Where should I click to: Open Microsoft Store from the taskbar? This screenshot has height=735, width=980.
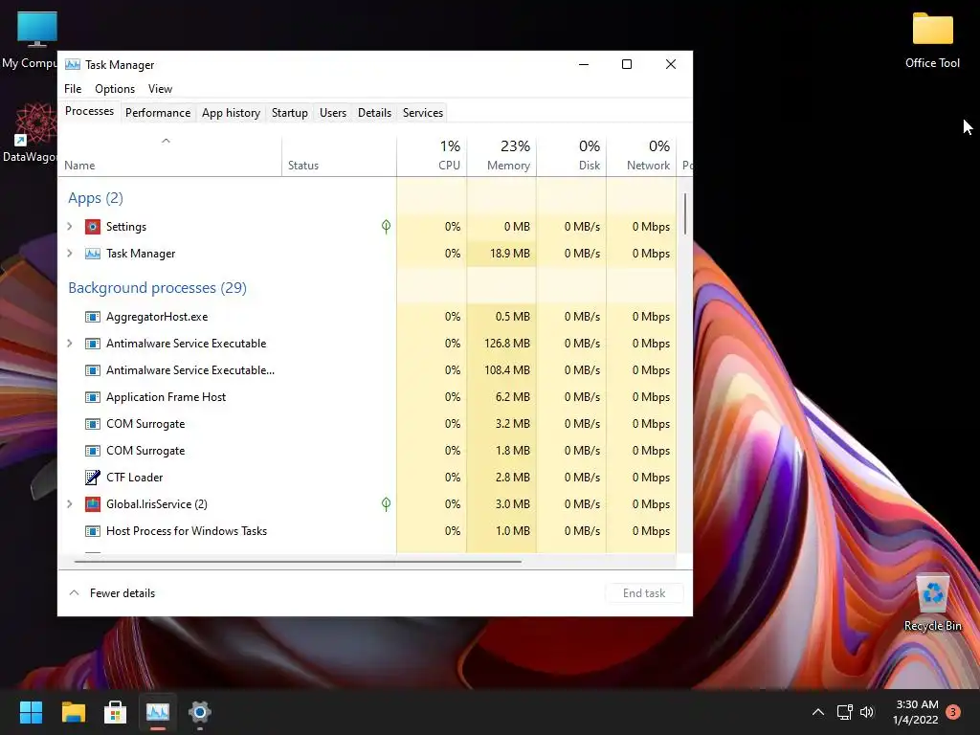[x=115, y=712]
